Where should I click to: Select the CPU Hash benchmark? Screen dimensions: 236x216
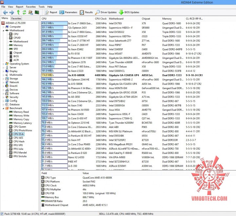coord(19,141)
